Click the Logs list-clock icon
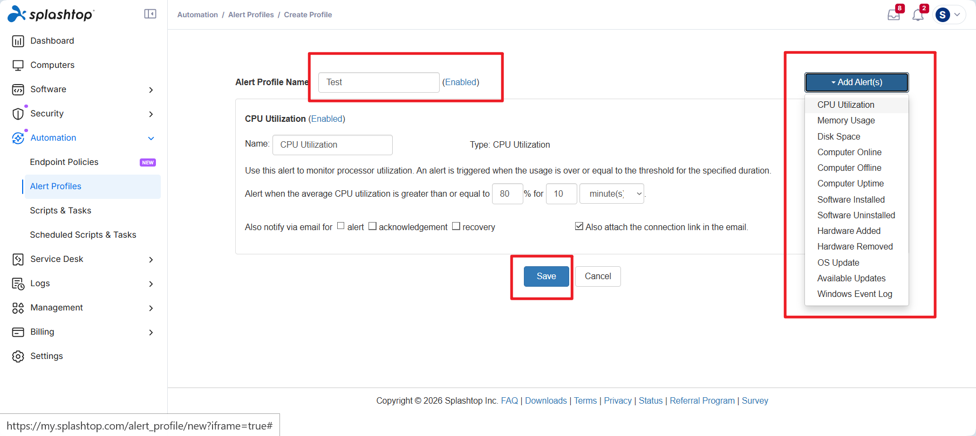The width and height of the screenshot is (976, 436). point(18,283)
